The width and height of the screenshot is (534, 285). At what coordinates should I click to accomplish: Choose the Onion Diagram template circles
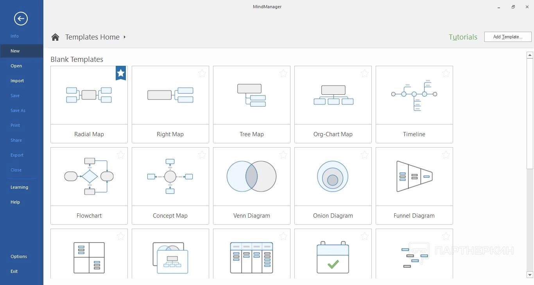click(333, 176)
